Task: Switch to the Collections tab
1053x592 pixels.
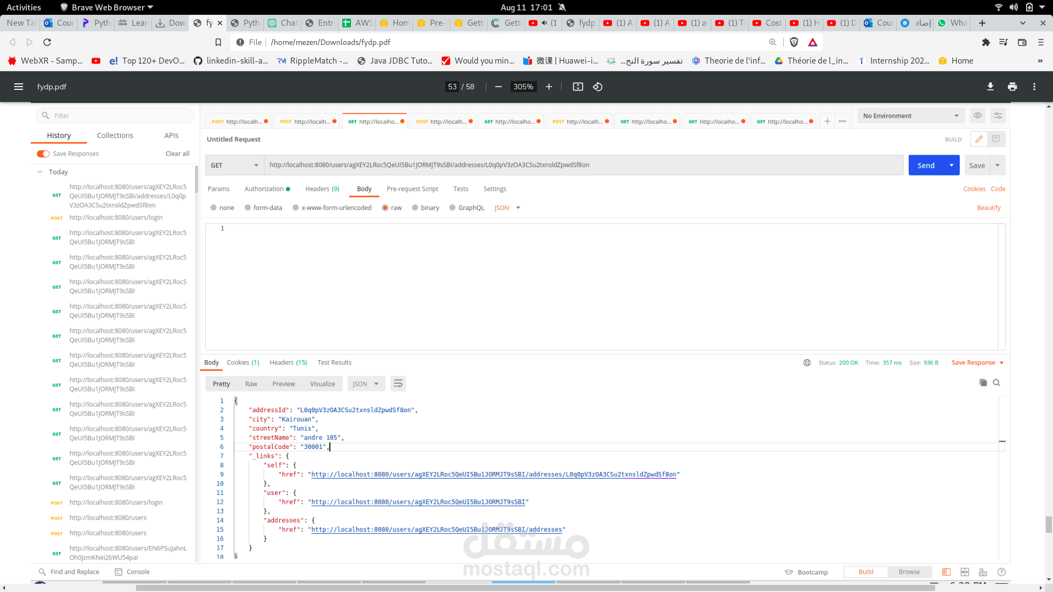Action: click(x=115, y=135)
